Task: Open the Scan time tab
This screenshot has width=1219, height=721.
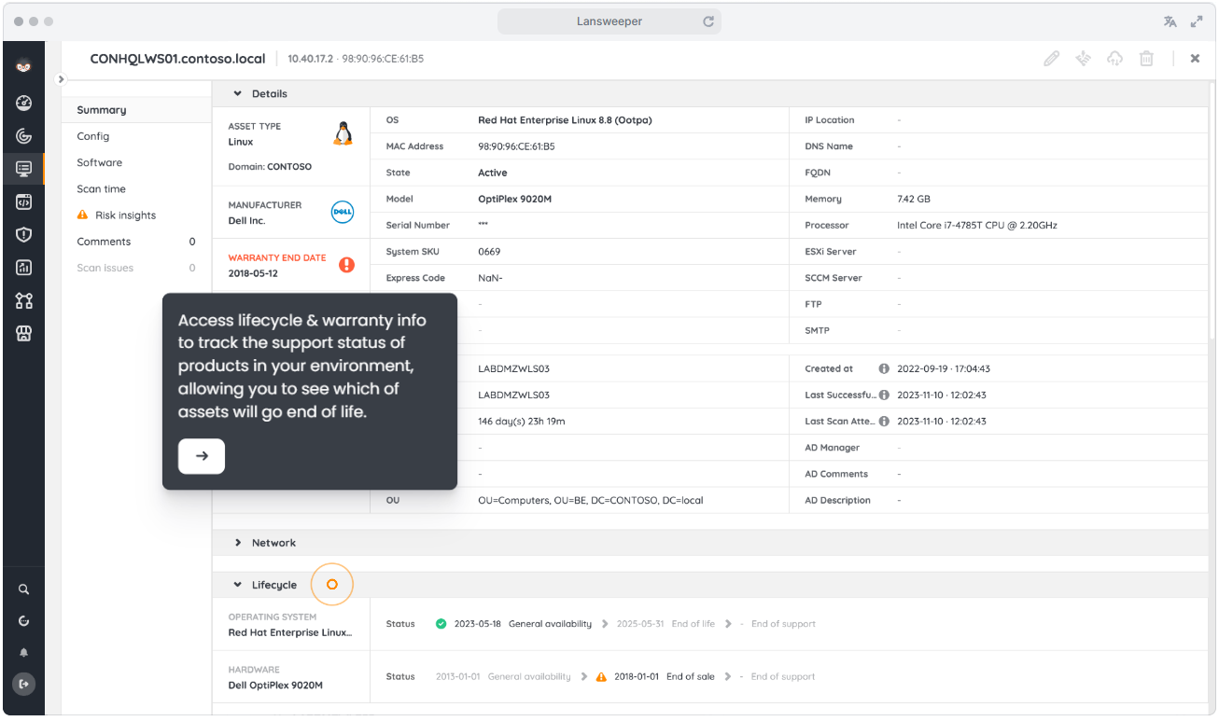Action: pyautogui.click(x=136, y=188)
